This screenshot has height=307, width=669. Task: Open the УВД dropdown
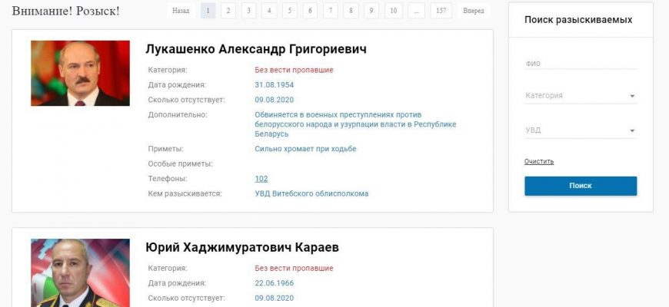(581, 130)
